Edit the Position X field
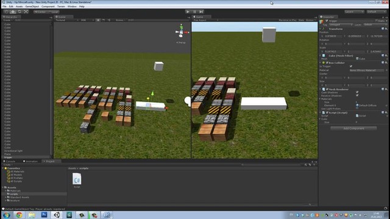 click(x=334, y=36)
